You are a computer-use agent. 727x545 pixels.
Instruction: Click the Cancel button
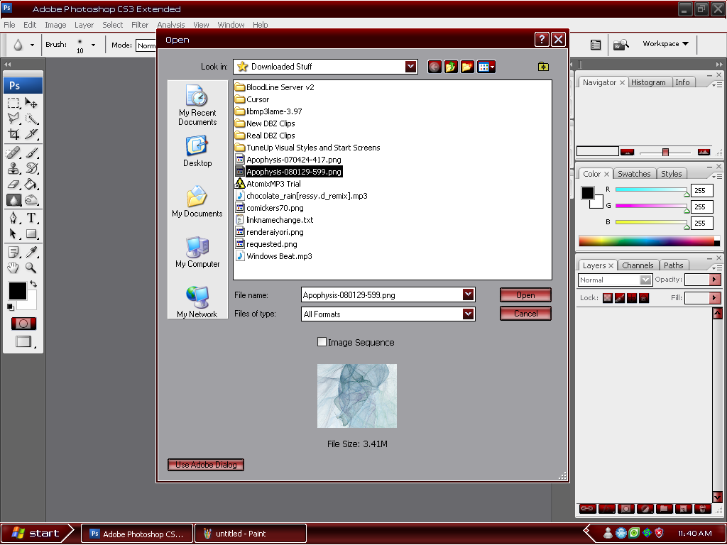tap(525, 314)
